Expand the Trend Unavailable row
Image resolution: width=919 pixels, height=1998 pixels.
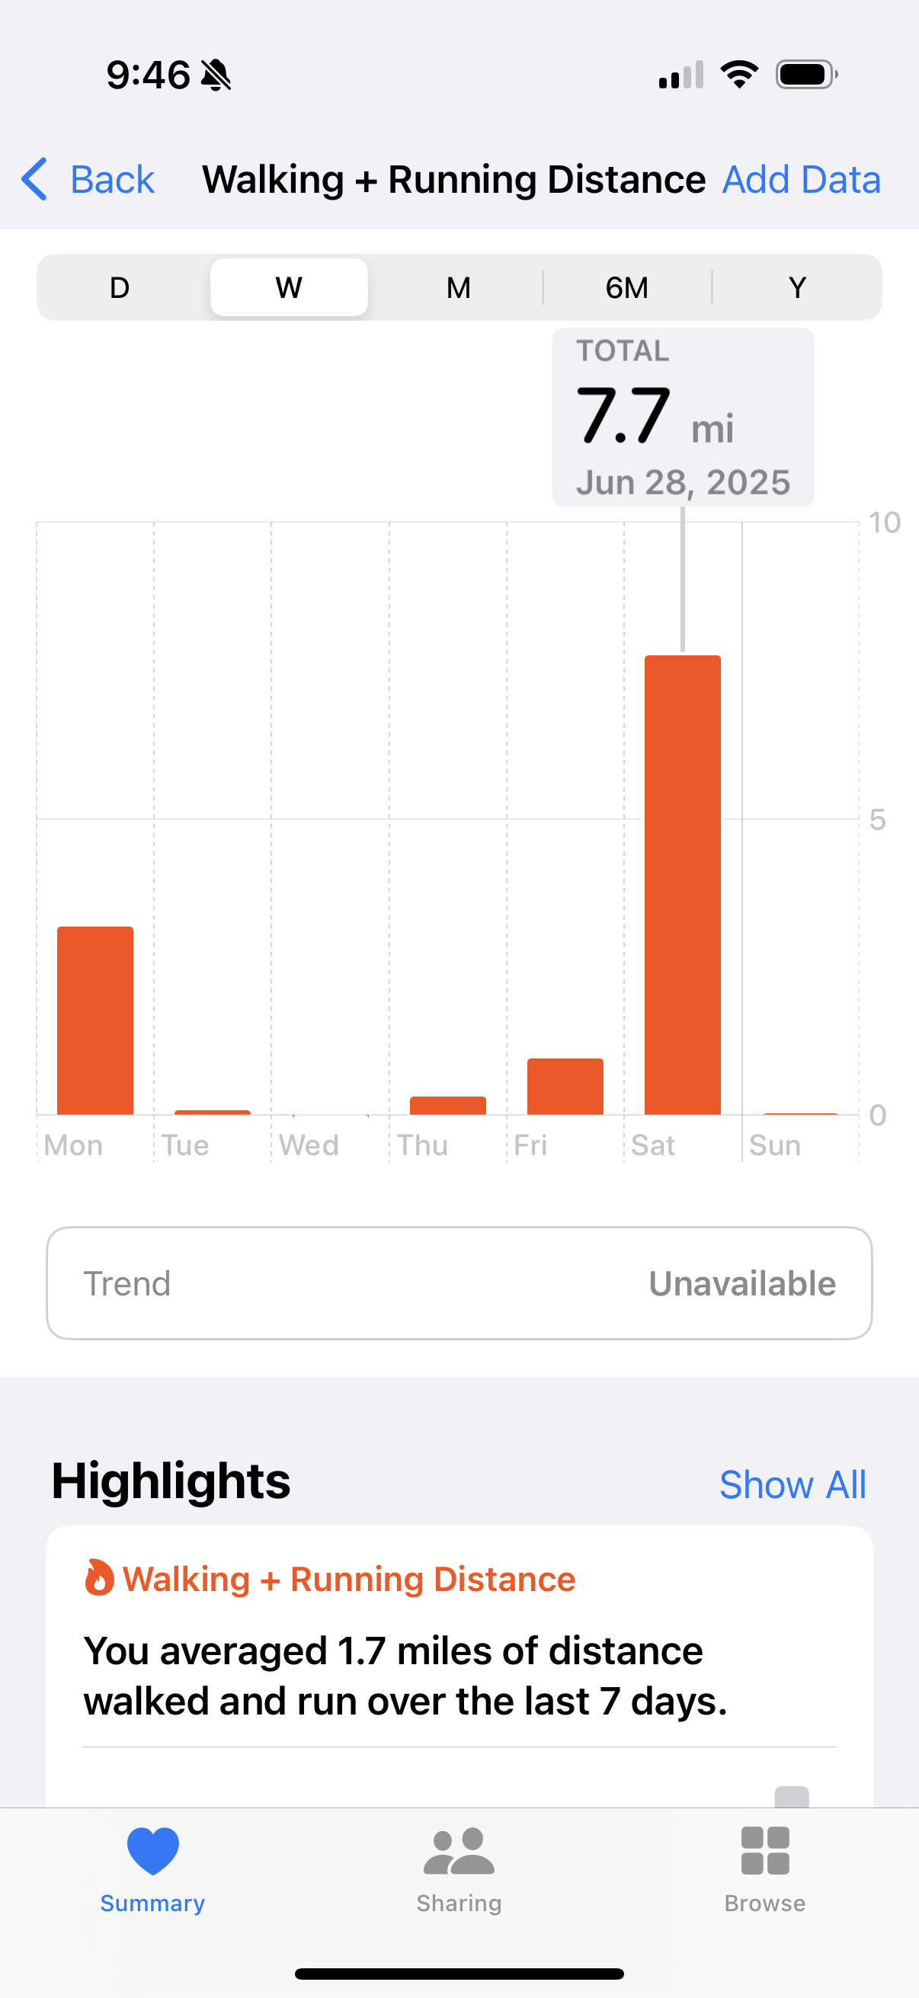[459, 1284]
